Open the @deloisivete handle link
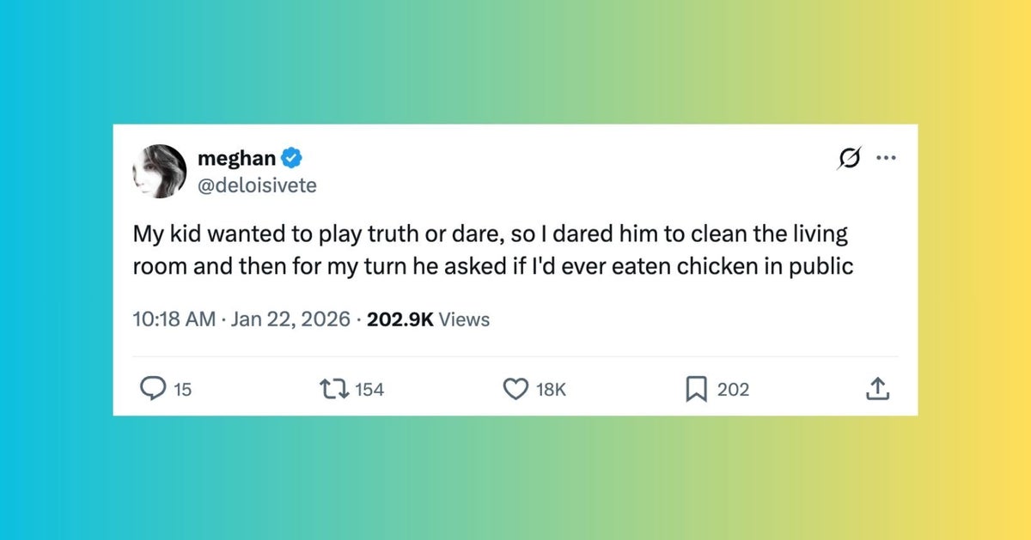Viewport: 1031px width, 540px height. coord(257,185)
